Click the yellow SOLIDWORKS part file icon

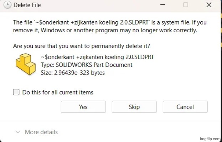(x=26, y=65)
